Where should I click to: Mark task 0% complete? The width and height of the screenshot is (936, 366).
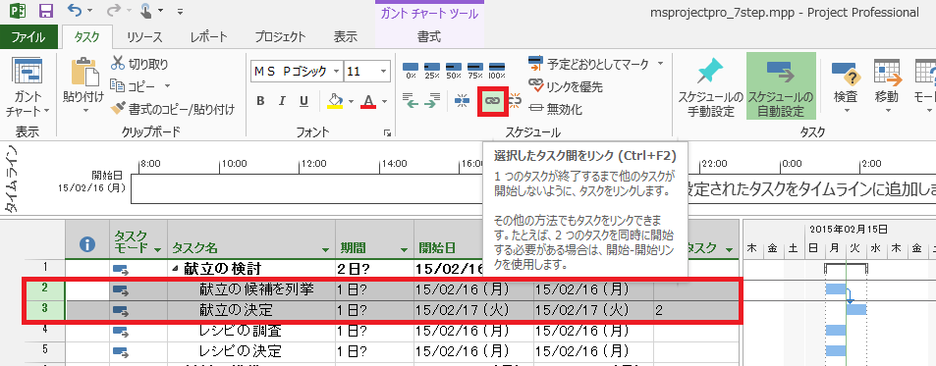click(411, 70)
